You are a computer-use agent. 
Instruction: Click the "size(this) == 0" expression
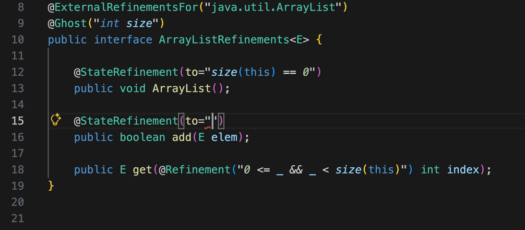pos(262,72)
